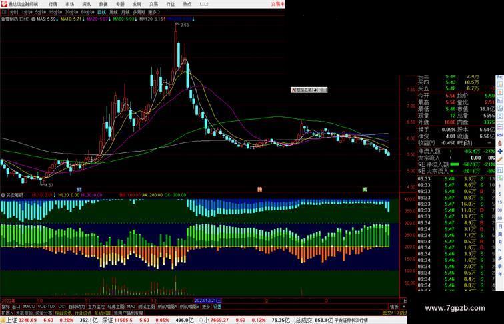Select the 月线 period

point(125,12)
